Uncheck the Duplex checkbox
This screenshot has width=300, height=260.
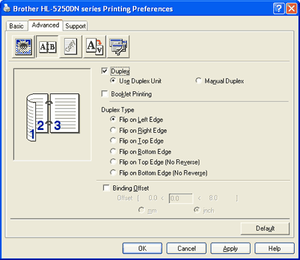pyautogui.click(x=105, y=71)
